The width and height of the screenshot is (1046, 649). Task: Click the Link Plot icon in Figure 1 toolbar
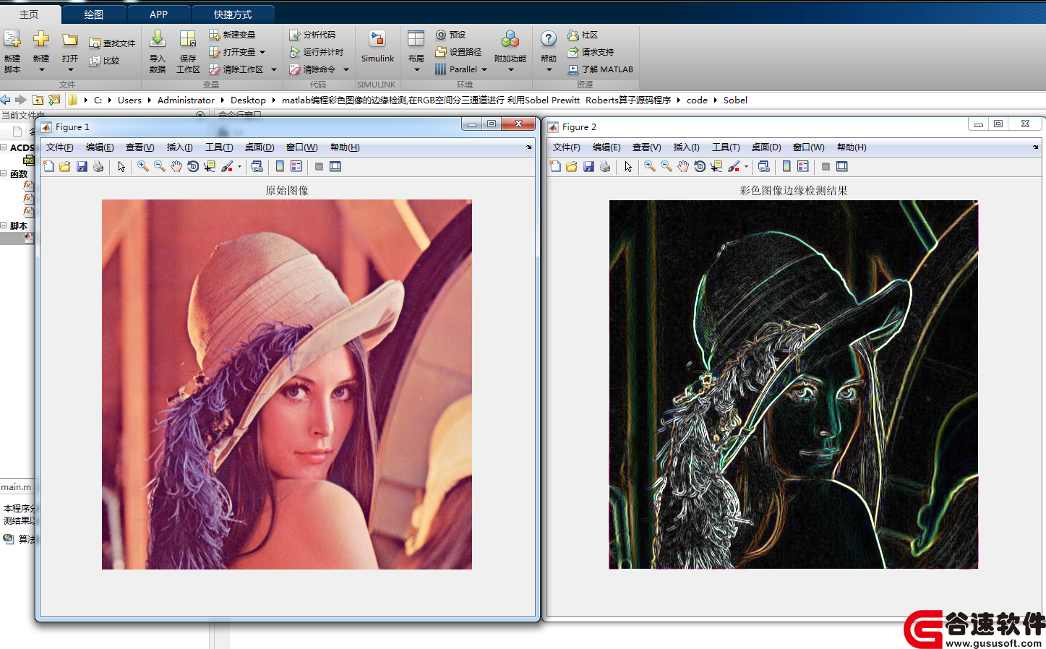click(257, 166)
